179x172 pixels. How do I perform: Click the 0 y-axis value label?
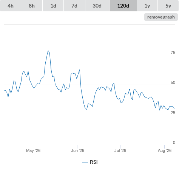click(174, 143)
